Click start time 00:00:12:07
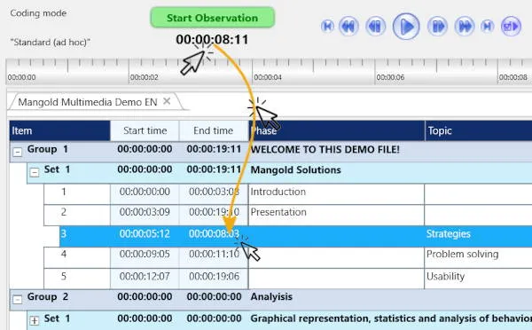 tap(145, 277)
